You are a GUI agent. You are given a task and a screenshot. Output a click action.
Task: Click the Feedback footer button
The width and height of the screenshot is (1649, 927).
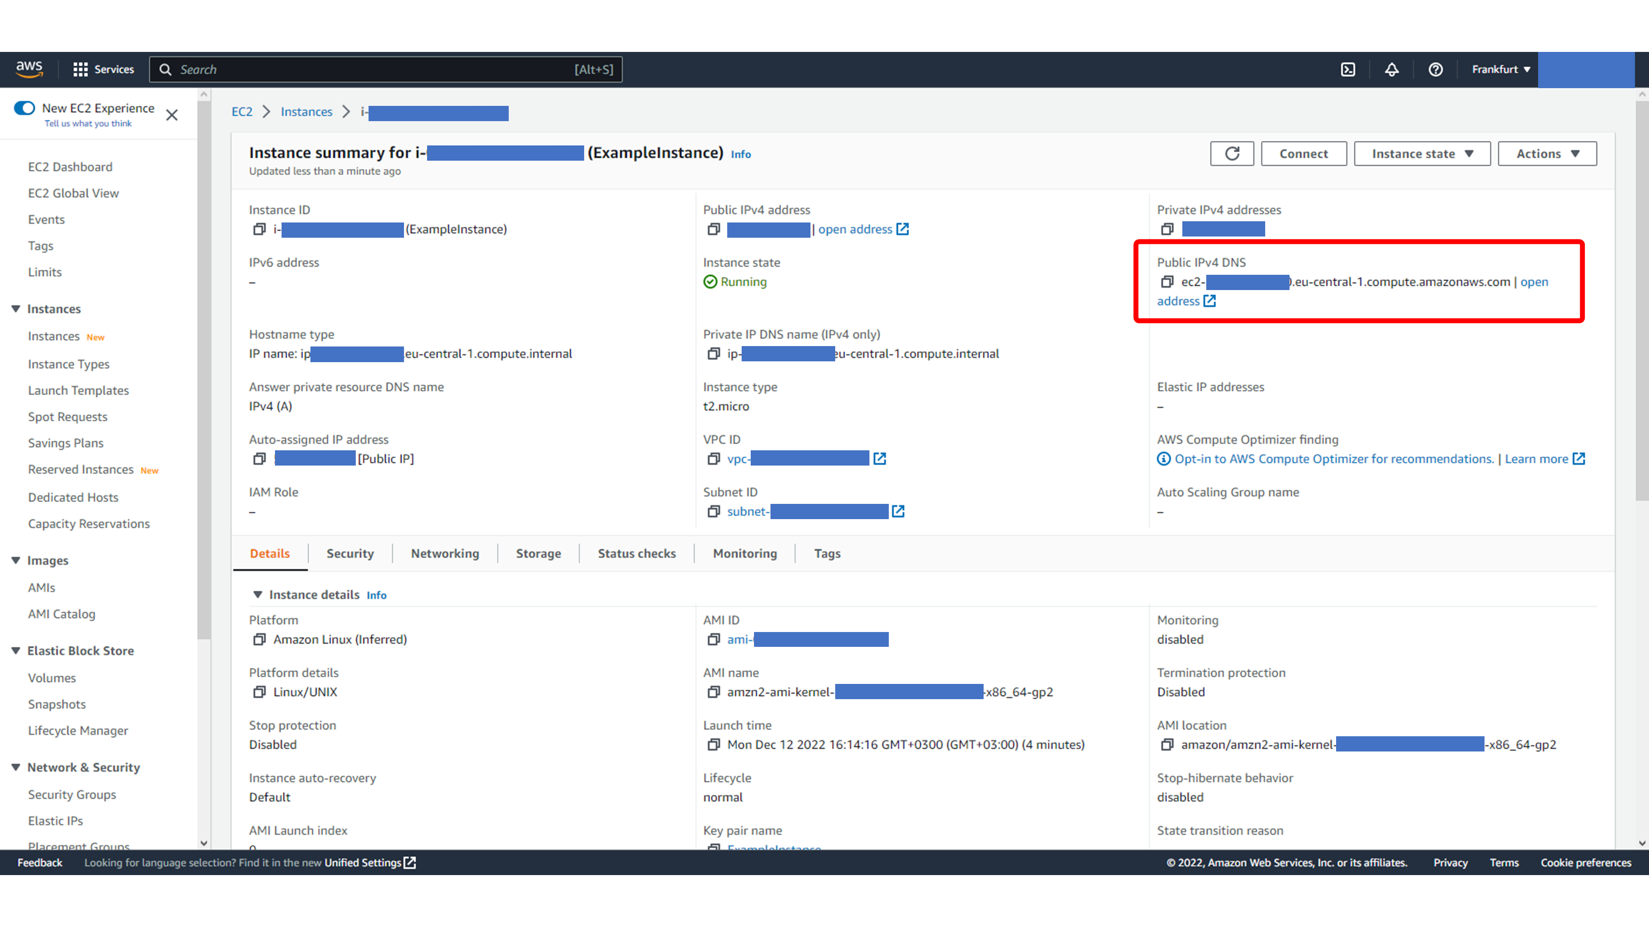(40, 862)
